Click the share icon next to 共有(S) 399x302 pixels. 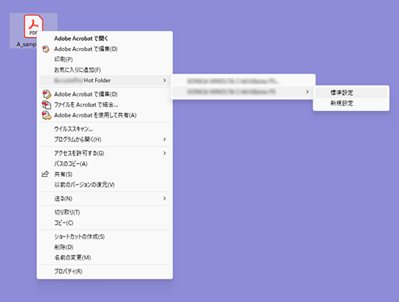45,175
